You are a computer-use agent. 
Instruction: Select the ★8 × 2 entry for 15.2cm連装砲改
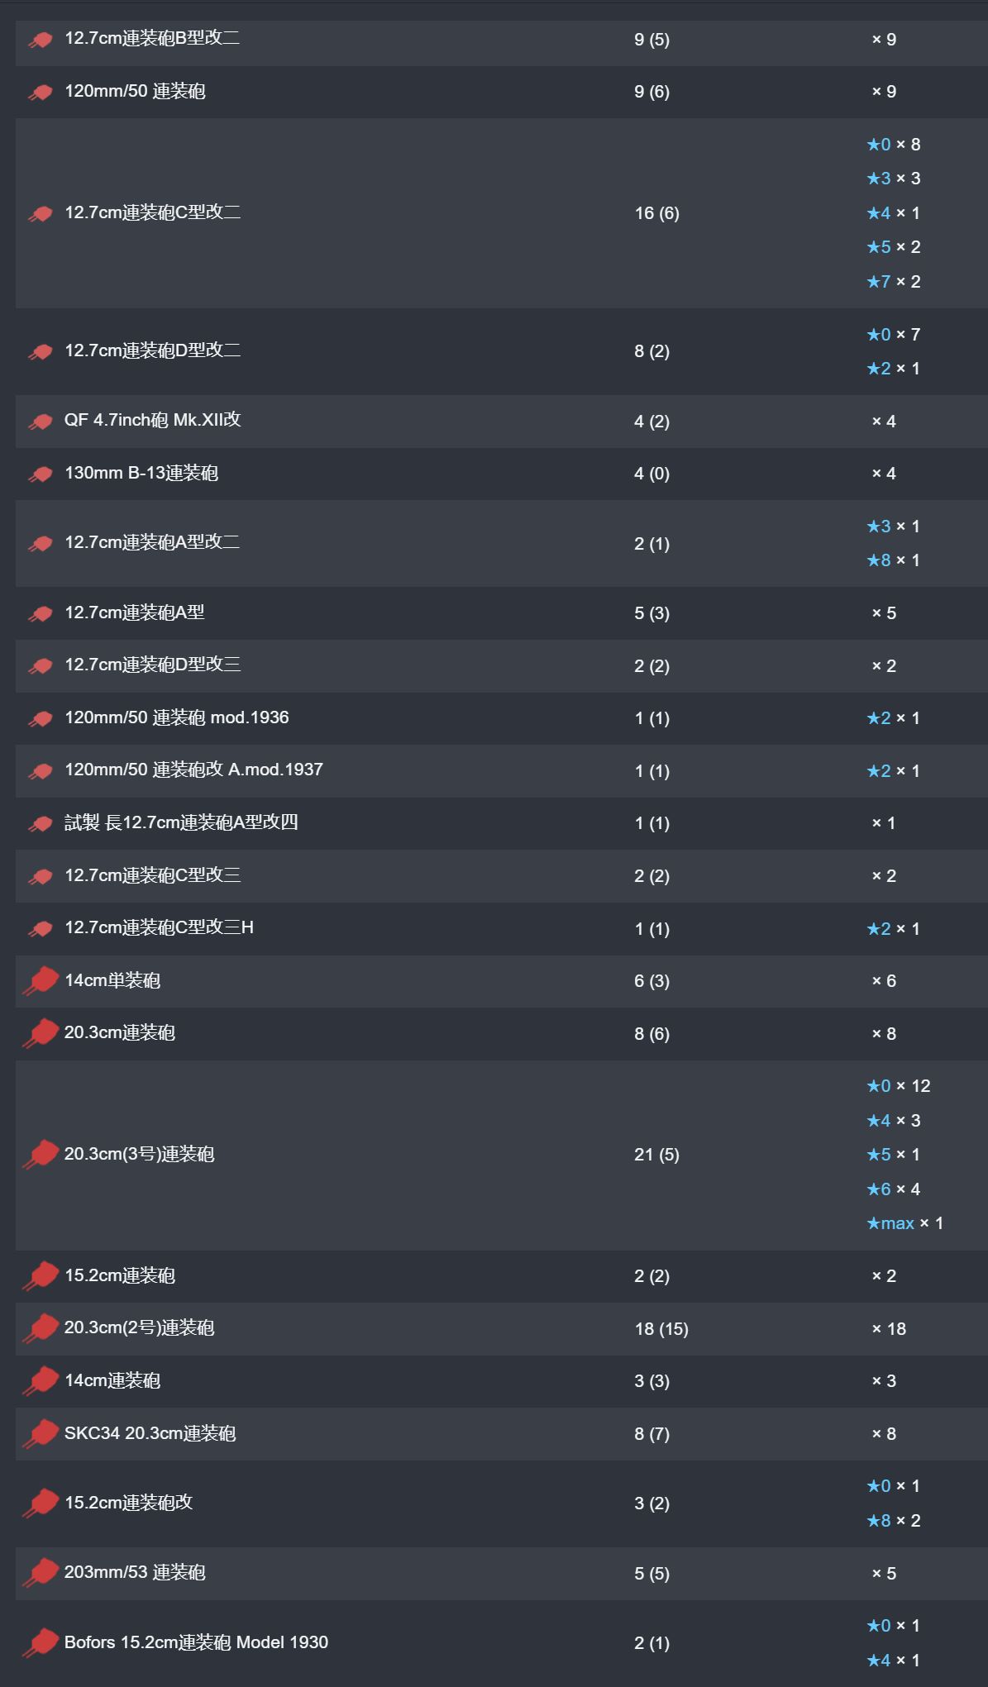(893, 1521)
